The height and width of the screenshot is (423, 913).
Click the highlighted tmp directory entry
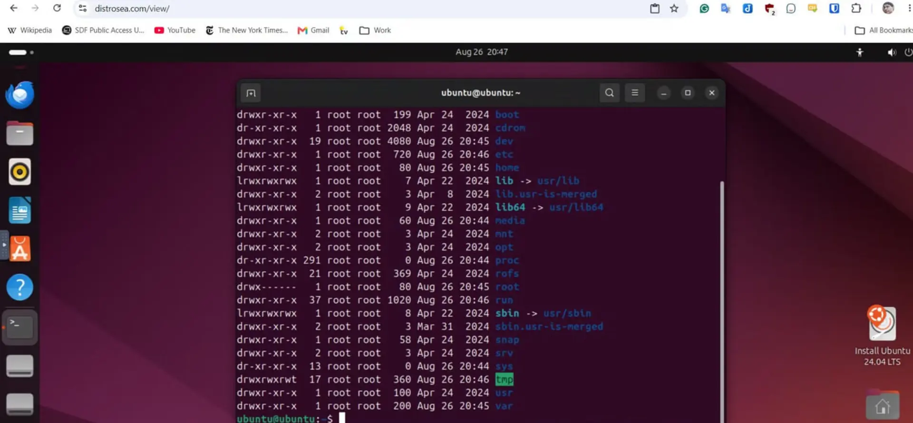tap(504, 379)
